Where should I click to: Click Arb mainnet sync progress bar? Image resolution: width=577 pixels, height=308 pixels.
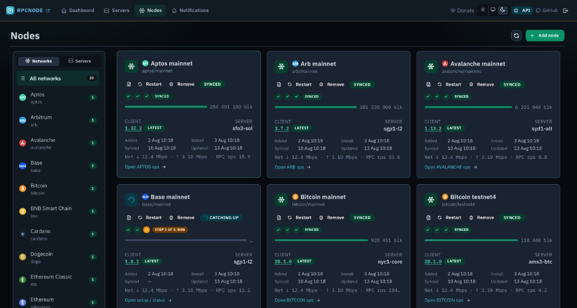(x=316, y=108)
